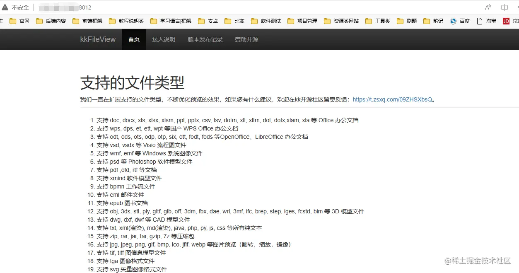The image size is (519, 273).
Task: Open the 软件测试 bookmark folder
Action: click(x=266, y=21)
